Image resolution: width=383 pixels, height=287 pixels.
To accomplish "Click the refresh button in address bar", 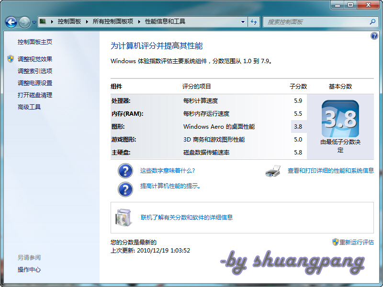I will click(254, 22).
